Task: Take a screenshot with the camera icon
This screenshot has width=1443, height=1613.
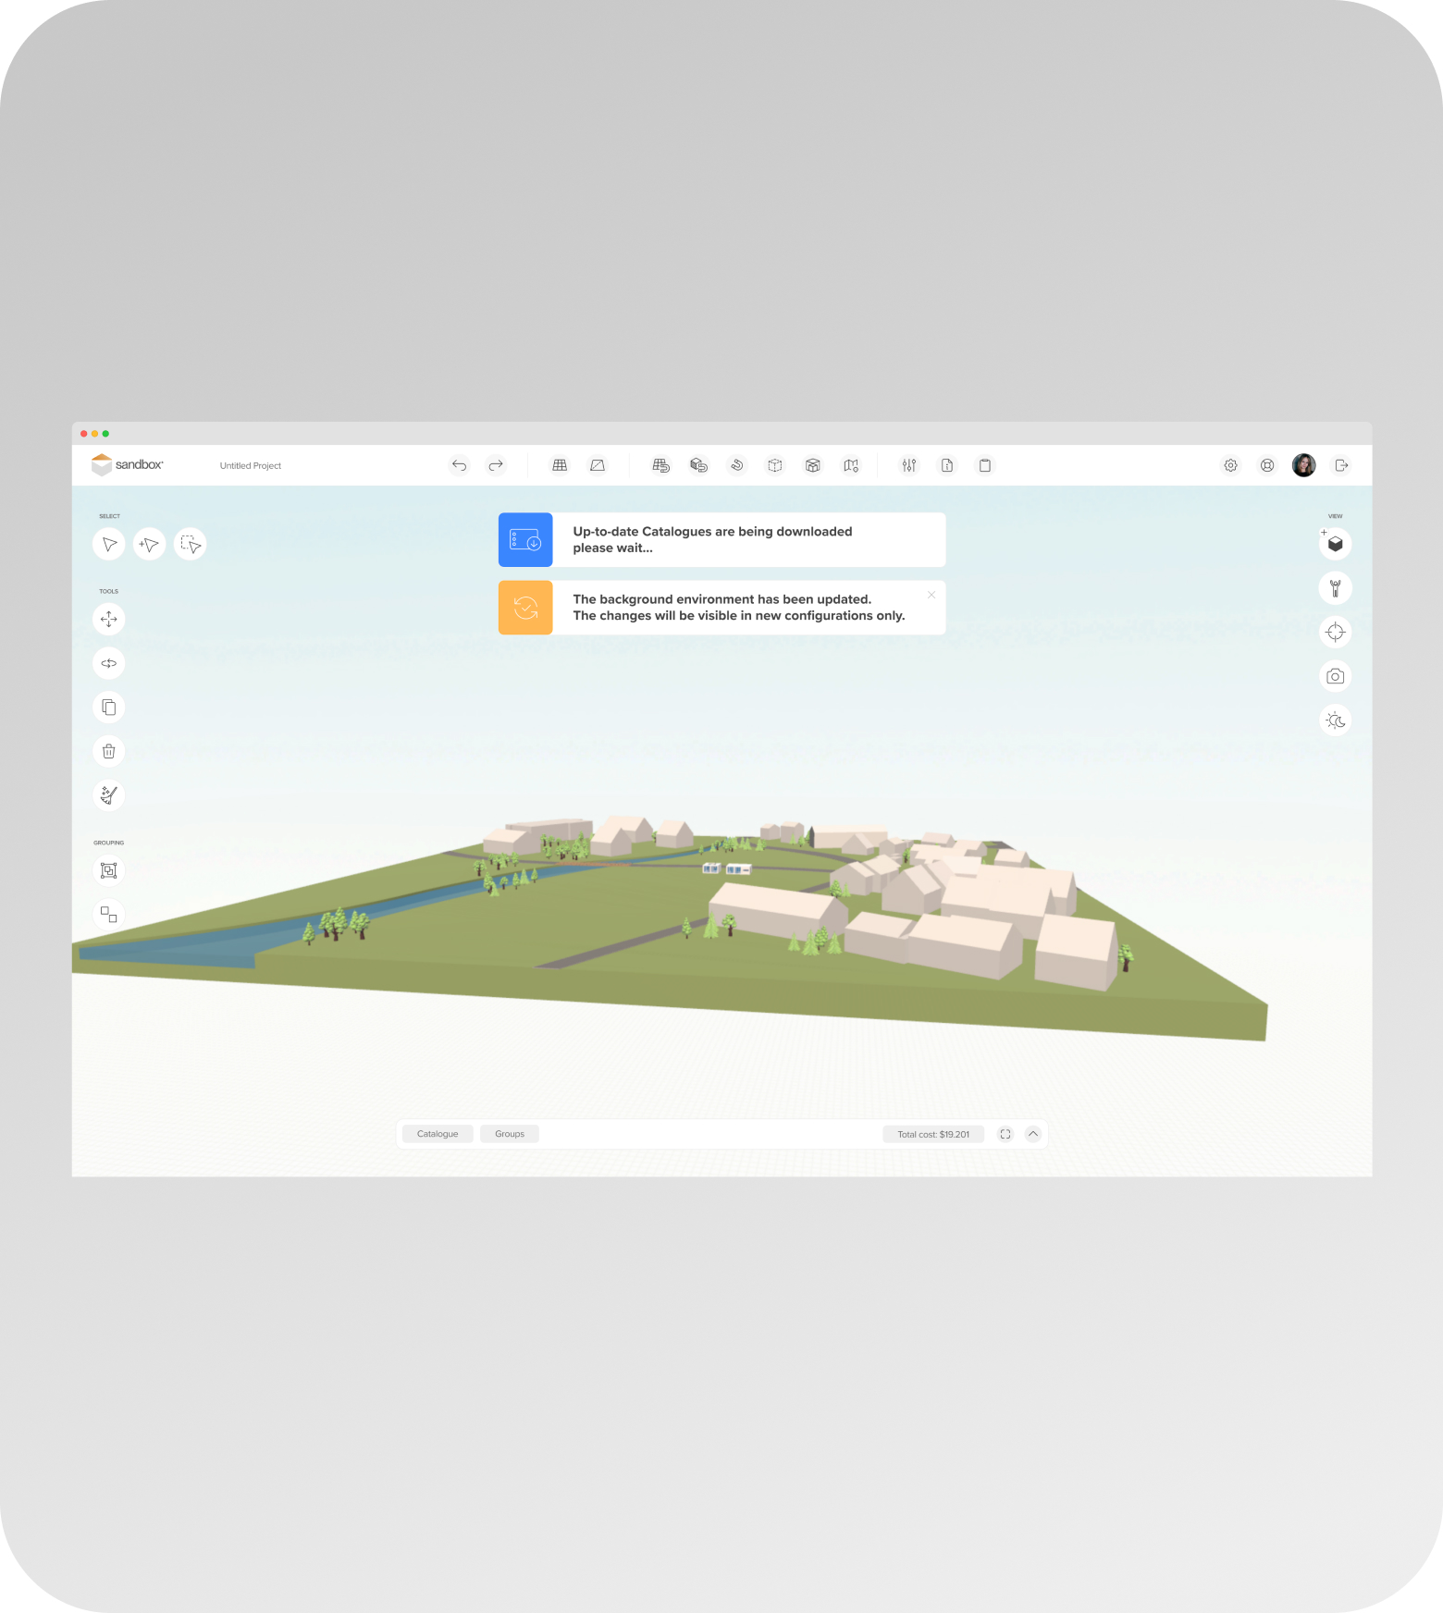Action: (1335, 676)
